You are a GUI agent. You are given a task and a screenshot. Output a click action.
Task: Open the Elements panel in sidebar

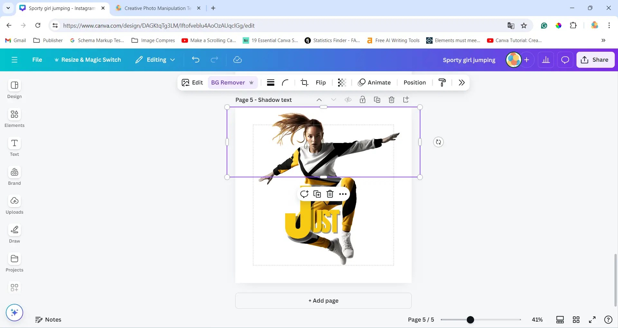click(x=14, y=118)
